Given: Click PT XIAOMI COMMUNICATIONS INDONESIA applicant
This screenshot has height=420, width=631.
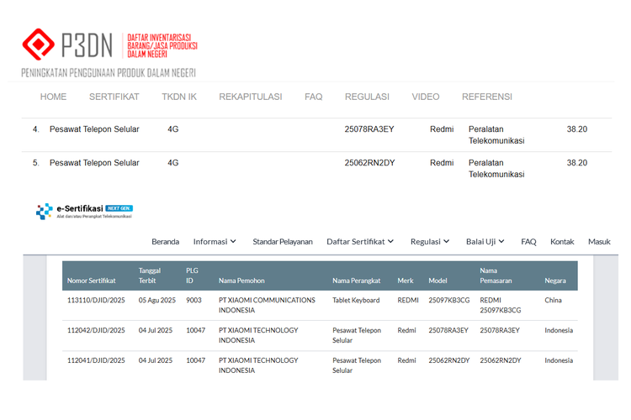Looking at the screenshot, I should 267,305.
